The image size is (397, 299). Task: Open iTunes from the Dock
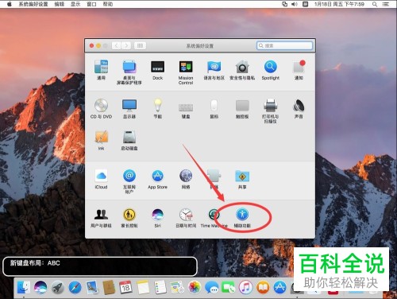(245, 287)
